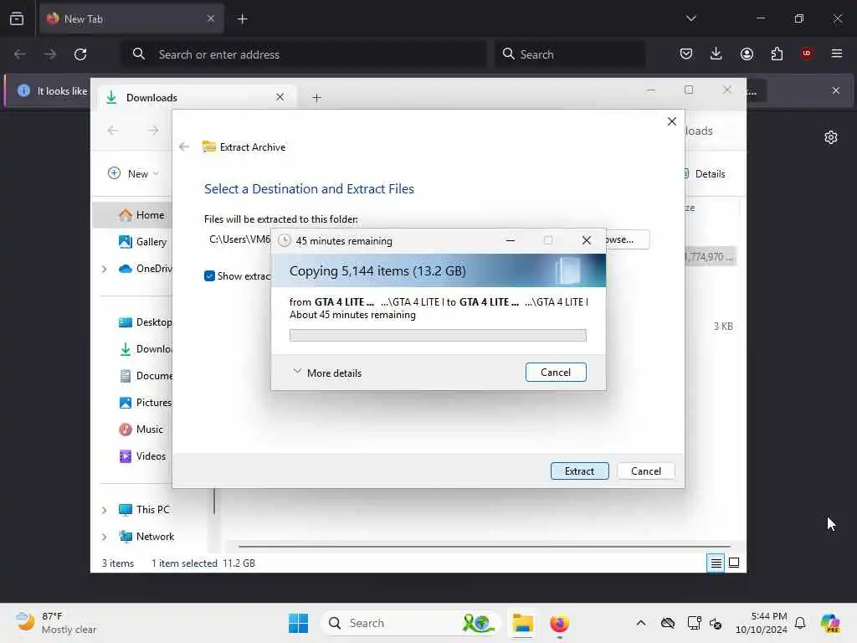Click the Extract button

[579, 471]
